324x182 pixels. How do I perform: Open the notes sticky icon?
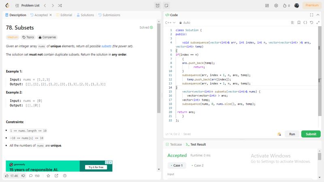(x=166, y=6)
